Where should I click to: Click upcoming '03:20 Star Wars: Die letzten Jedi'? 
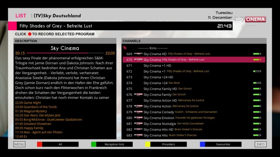point(38,115)
